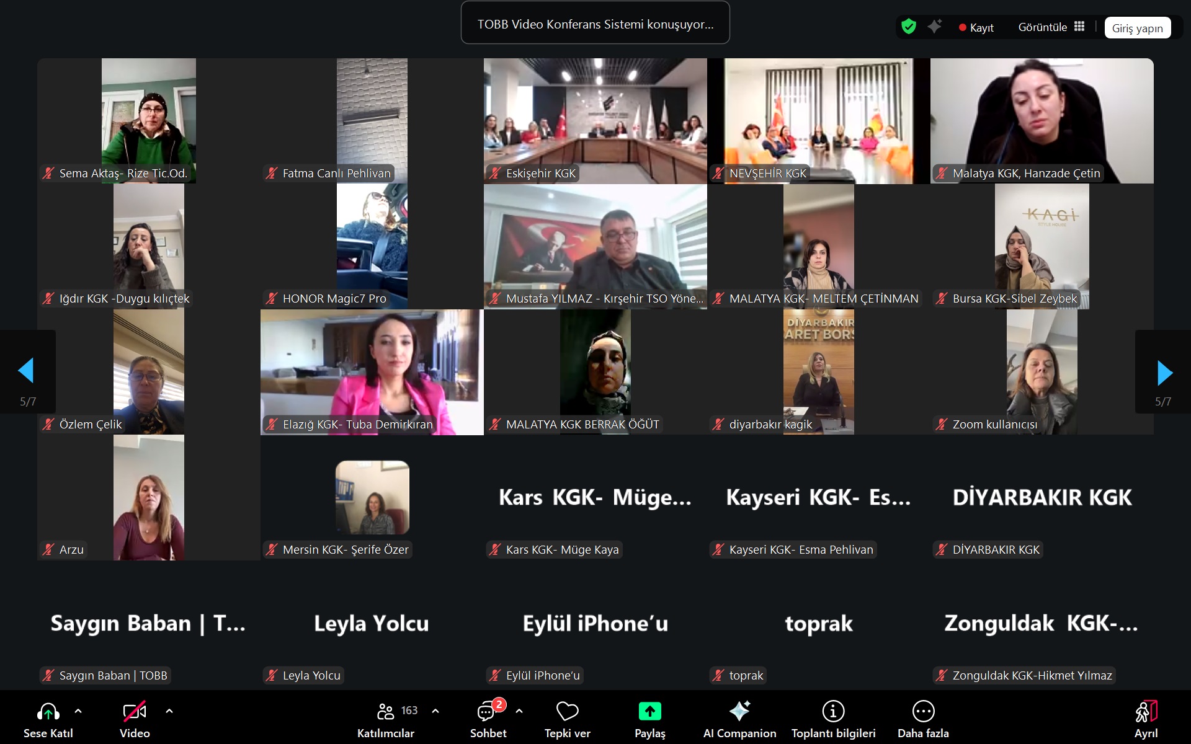Open the Sohbet chat panel
This screenshot has height=744, width=1191.
click(x=487, y=712)
